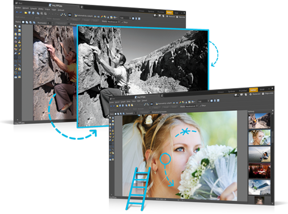
Task: Click the rainbow color adjustment icon in front window
Action: tap(180, 102)
